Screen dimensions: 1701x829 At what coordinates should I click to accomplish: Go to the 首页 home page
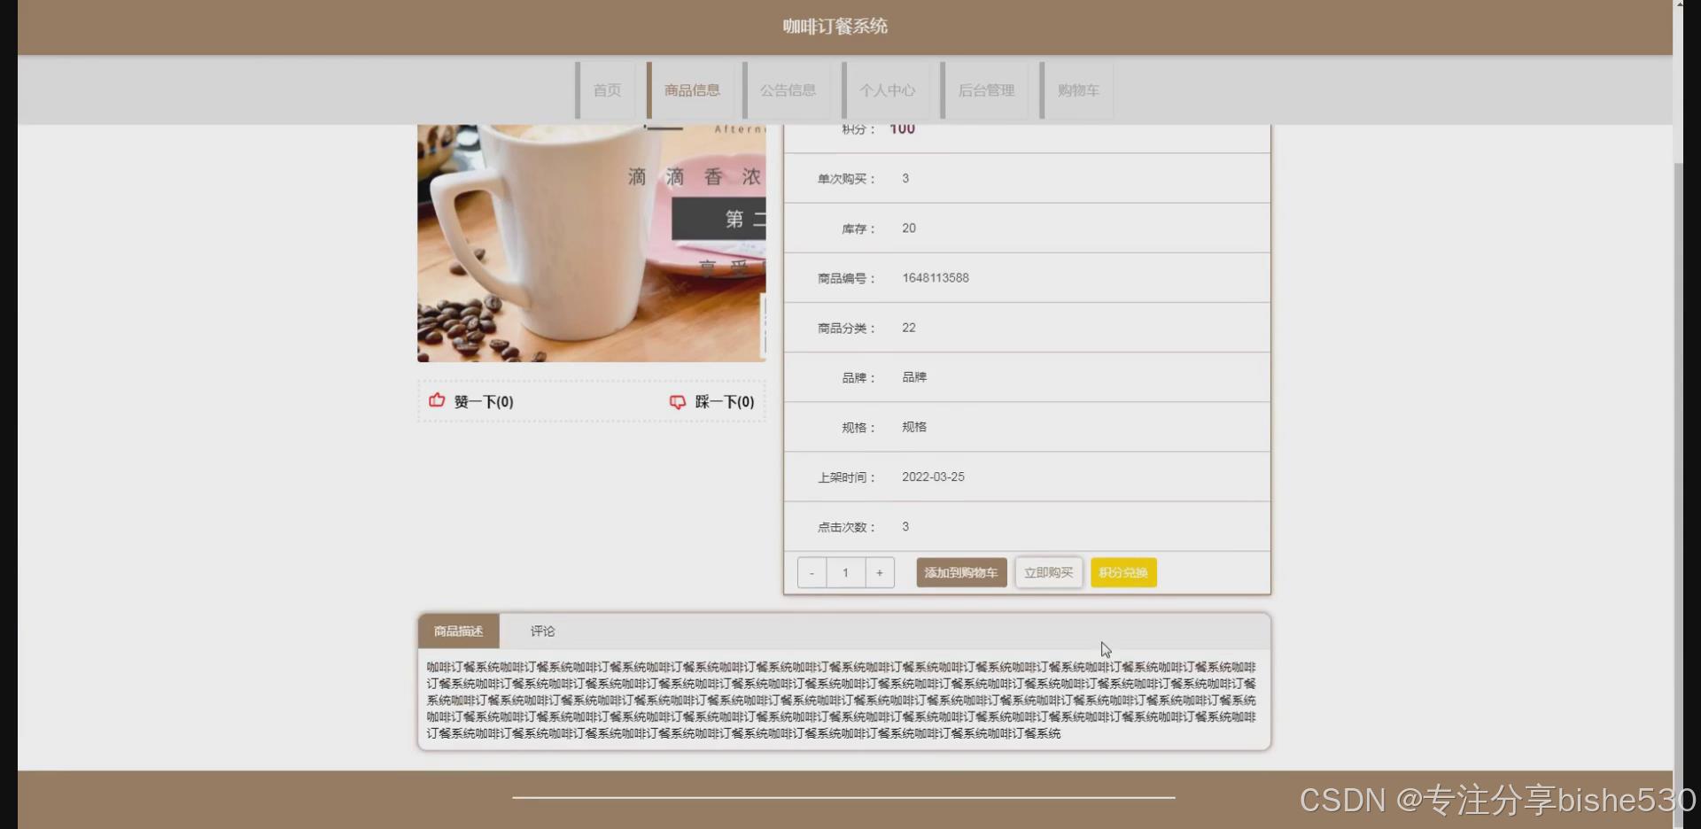pos(606,89)
